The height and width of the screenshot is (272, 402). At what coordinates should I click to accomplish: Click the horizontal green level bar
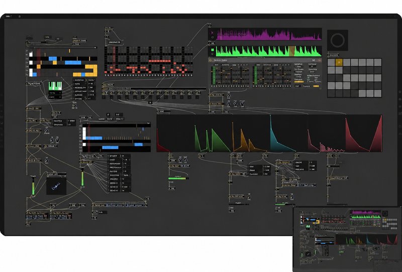178,178
